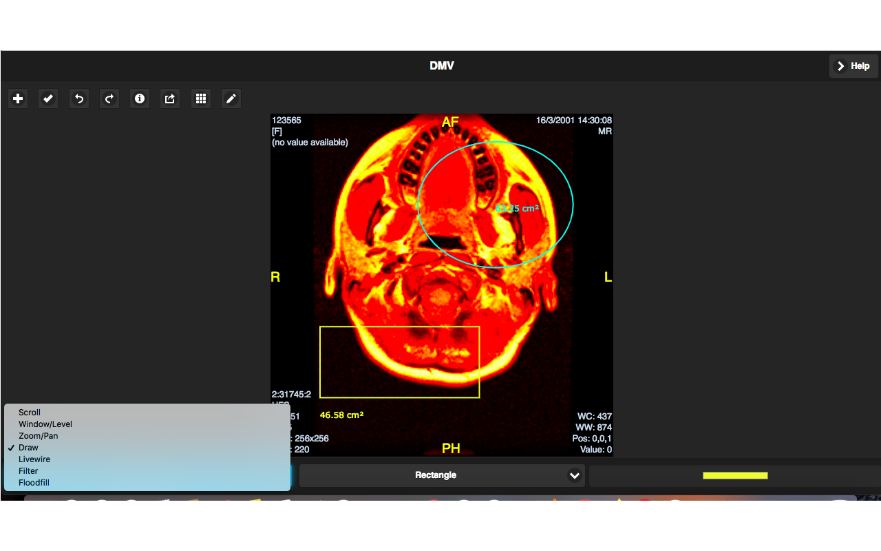Select Scroll from the tool list
881x551 pixels.
click(147, 413)
